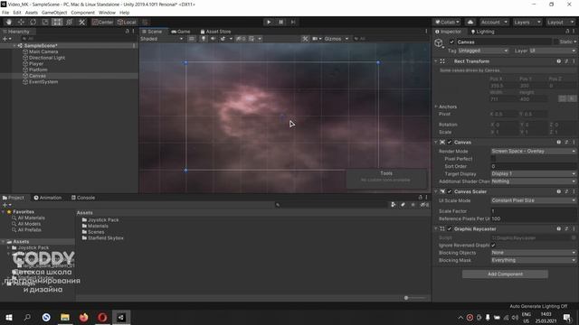Open the Layer UI dropdown
The height and width of the screenshot is (325, 579).
pos(553,51)
